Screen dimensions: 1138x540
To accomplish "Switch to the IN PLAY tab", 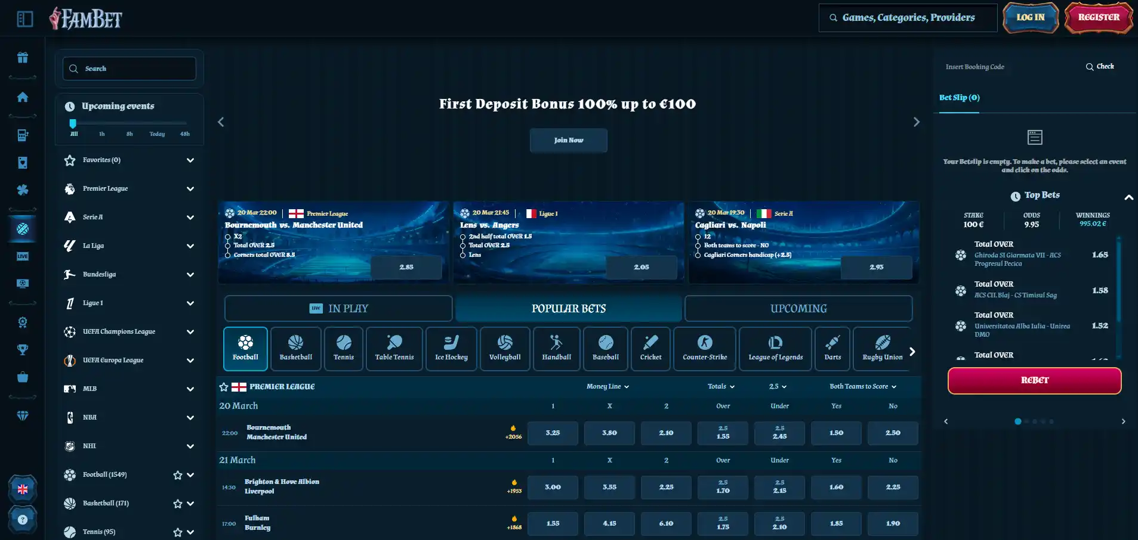I will pyautogui.click(x=338, y=309).
